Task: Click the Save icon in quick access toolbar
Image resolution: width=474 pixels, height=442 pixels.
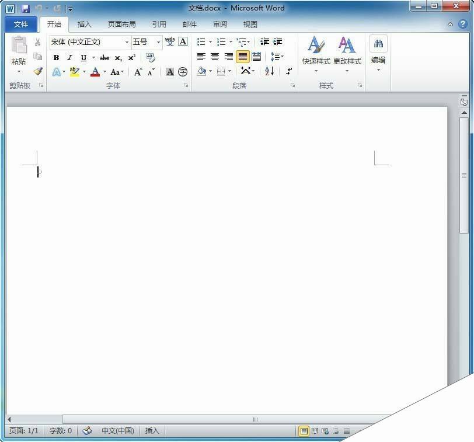Action: (26, 8)
